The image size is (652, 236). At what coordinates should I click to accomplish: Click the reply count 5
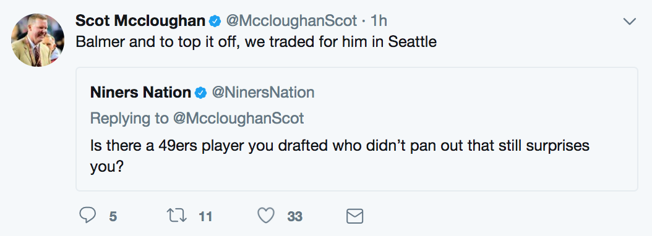113,216
